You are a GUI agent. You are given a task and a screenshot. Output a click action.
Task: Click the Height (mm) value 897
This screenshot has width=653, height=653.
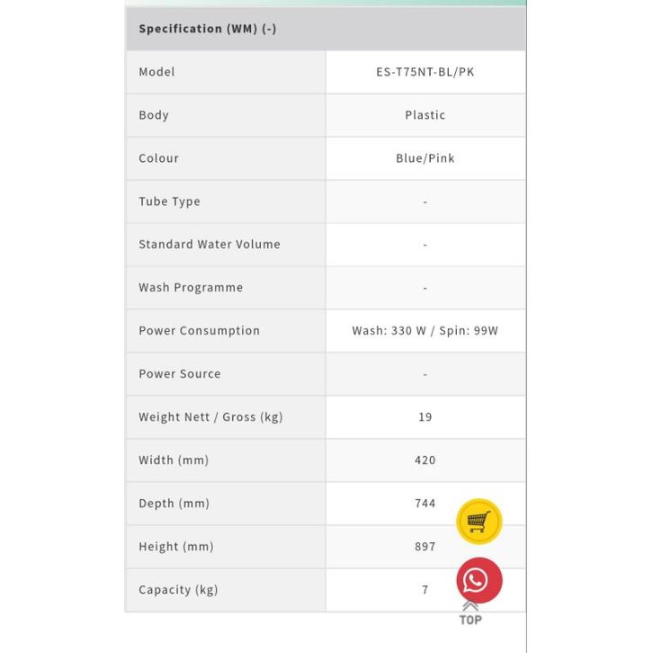(x=425, y=547)
